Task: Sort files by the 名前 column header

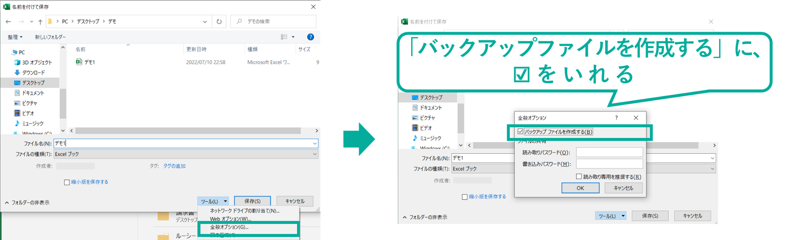Action: click(80, 49)
